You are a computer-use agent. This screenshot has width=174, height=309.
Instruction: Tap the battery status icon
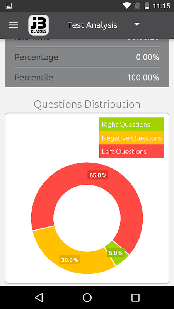tap(147, 6)
